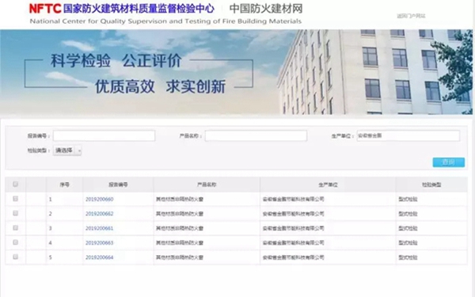Click the 生产单位 column header
The image size is (475, 297).
pos(328,185)
